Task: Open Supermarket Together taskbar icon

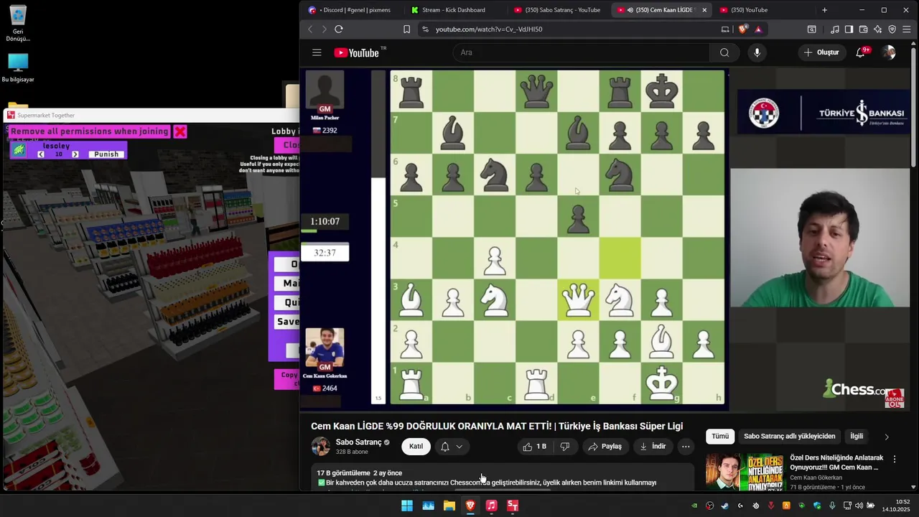Action: pyautogui.click(x=513, y=506)
